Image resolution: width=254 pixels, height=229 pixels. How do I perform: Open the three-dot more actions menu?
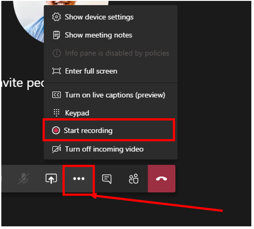point(79,179)
